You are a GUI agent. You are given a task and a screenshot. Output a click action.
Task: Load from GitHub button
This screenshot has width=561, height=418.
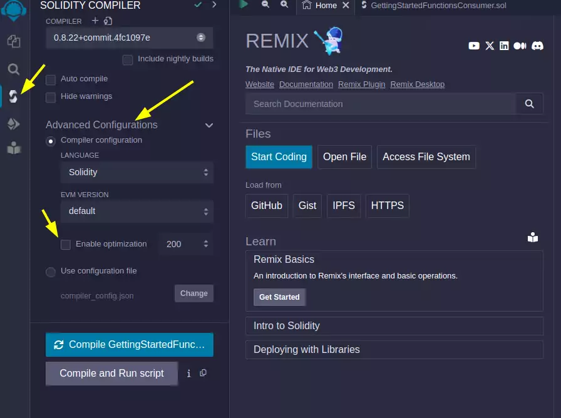coord(267,206)
